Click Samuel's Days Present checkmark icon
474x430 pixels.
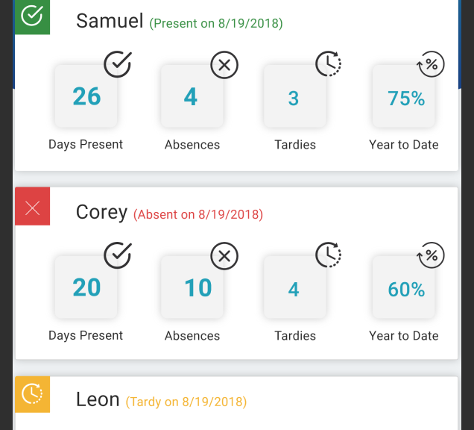[x=118, y=64]
